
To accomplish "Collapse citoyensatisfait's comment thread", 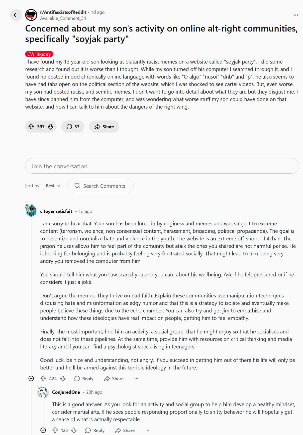I will coord(31,378).
